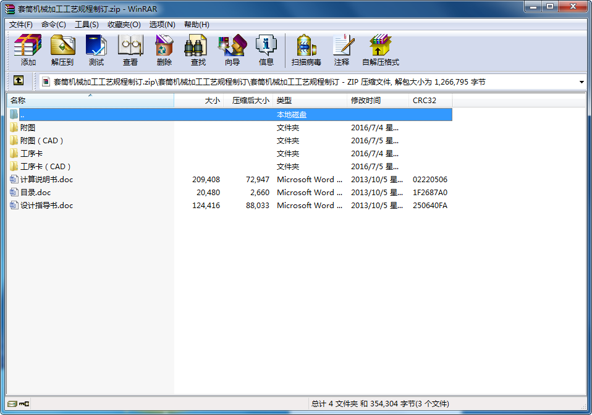Click the password key icon in status bar

pos(23,404)
